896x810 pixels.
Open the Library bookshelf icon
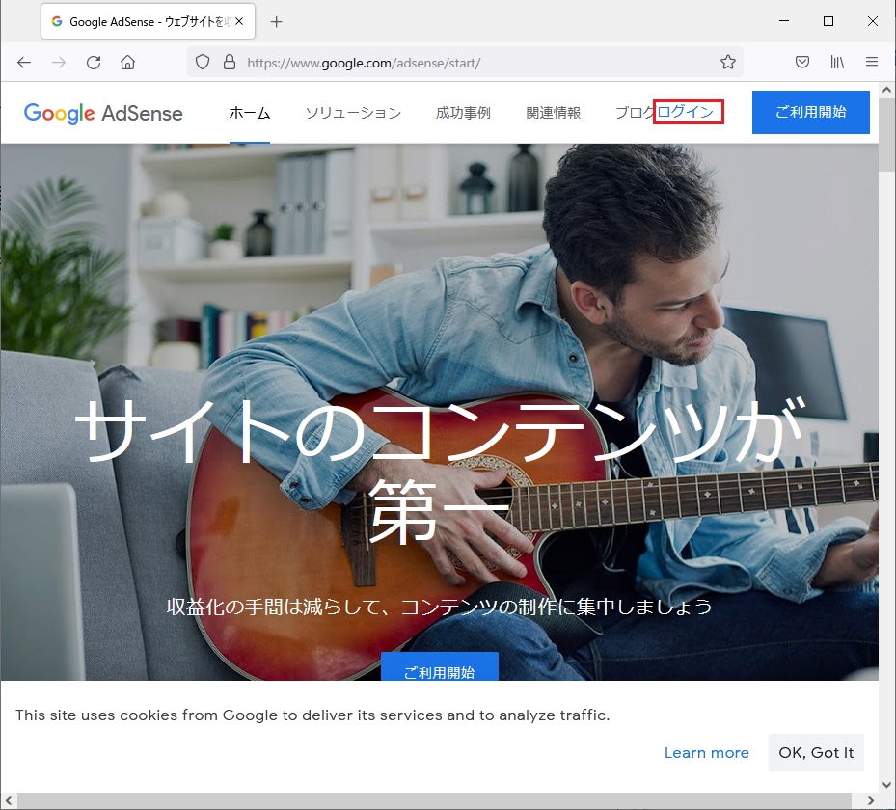pyautogui.click(x=837, y=62)
